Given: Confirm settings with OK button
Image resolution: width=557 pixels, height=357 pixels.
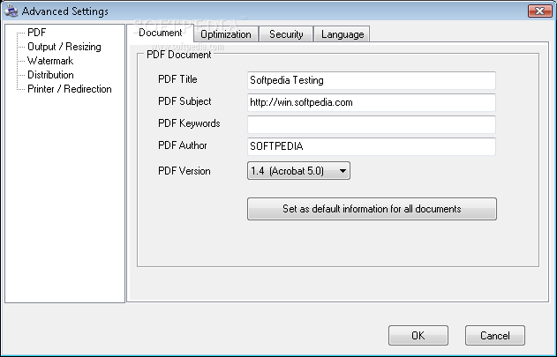Looking at the screenshot, I should point(418,335).
